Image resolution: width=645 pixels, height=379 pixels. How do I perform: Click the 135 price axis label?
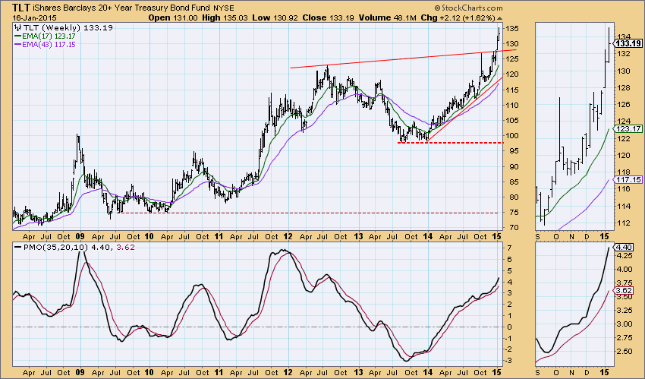point(512,29)
